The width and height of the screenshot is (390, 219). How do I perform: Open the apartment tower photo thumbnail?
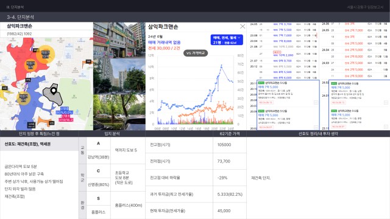119,76
